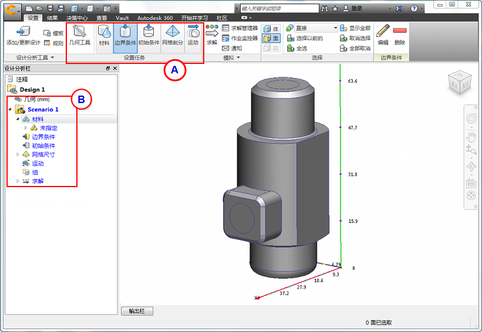Image resolution: width=482 pixels, height=332 pixels.
Task: Open the Autodesk CFD application menu logo
Action: click(12, 11)
